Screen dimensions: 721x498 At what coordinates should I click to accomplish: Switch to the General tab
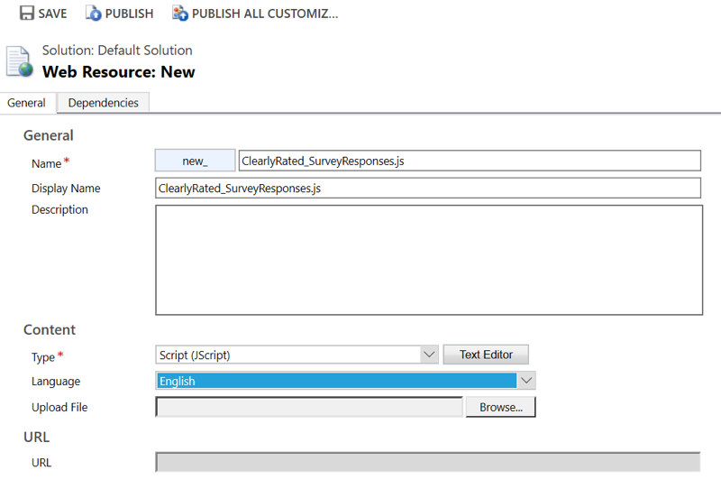pos(28,103)
